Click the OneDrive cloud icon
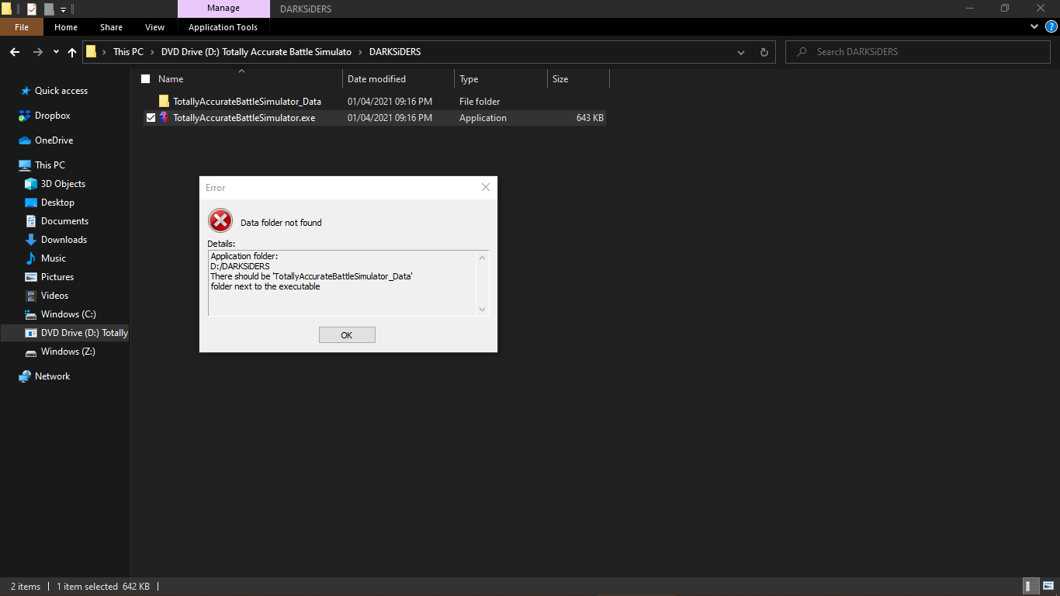Image resolution: width=1060 pixels, height=596 pixels. coord(25,140)
